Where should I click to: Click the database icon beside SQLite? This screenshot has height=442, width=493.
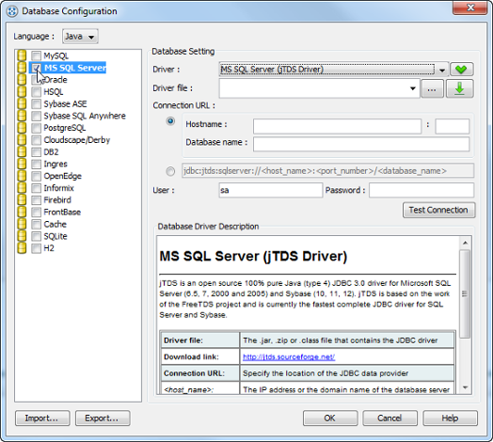[x=22, y=236]
